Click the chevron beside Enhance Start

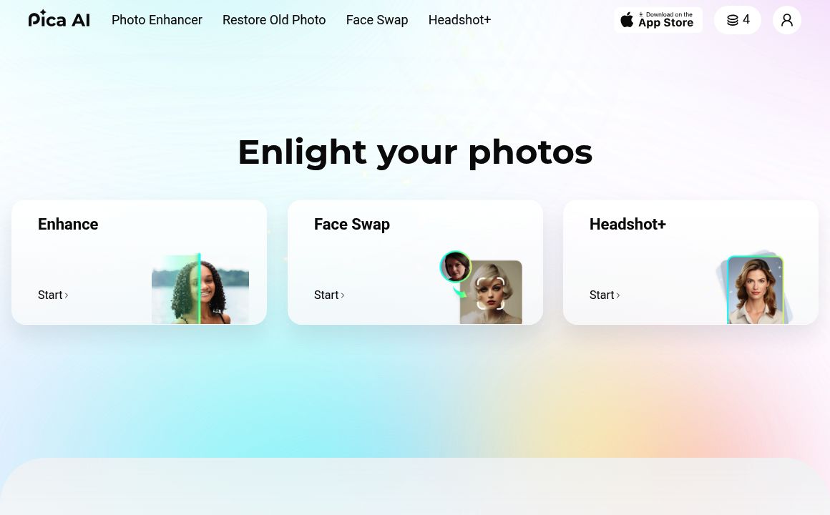(x=66, y=295)
